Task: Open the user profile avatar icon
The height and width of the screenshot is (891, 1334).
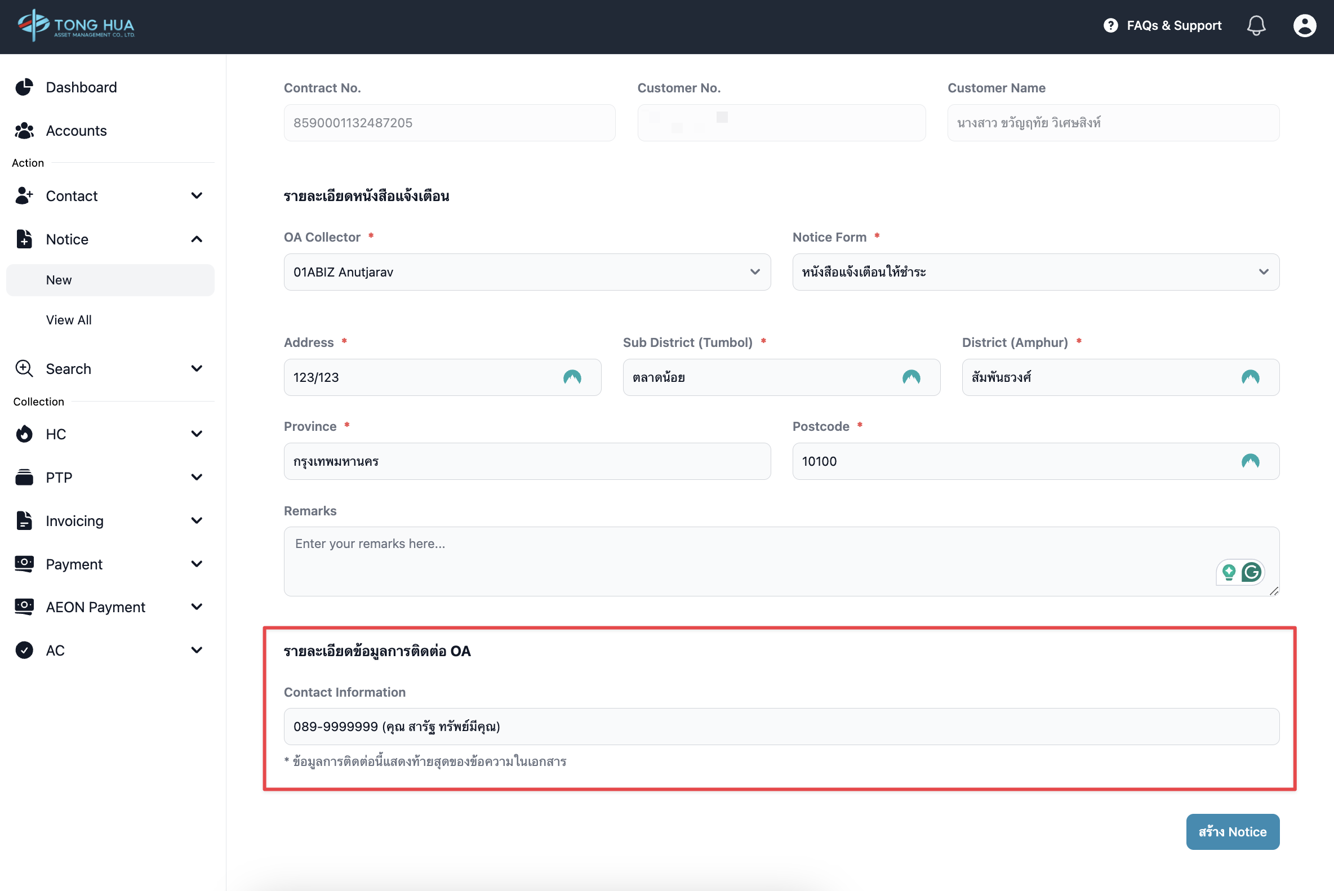Action: pos(1304,25)
